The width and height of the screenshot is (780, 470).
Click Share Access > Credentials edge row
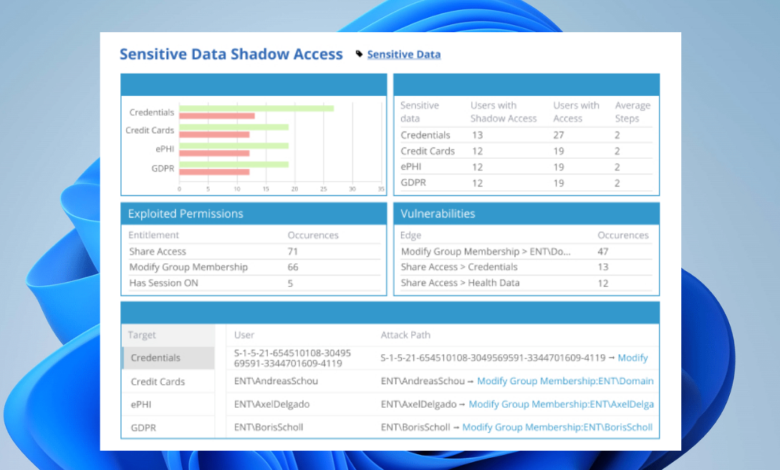coord(526,268)
